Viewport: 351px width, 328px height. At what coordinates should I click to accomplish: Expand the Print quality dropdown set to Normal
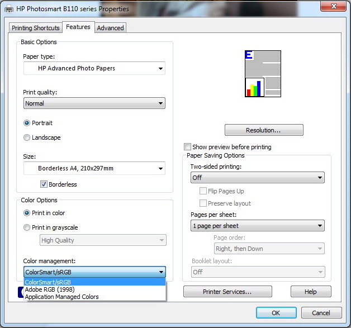[94, 103]
